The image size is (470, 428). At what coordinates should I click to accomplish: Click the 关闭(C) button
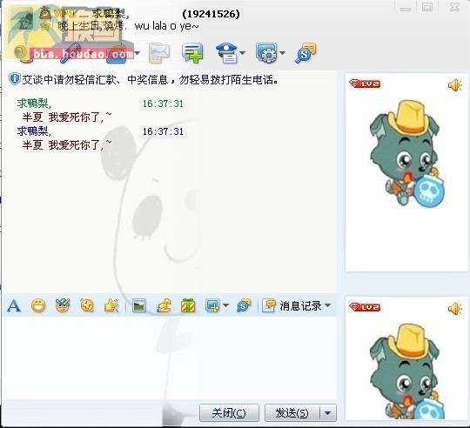229,413
